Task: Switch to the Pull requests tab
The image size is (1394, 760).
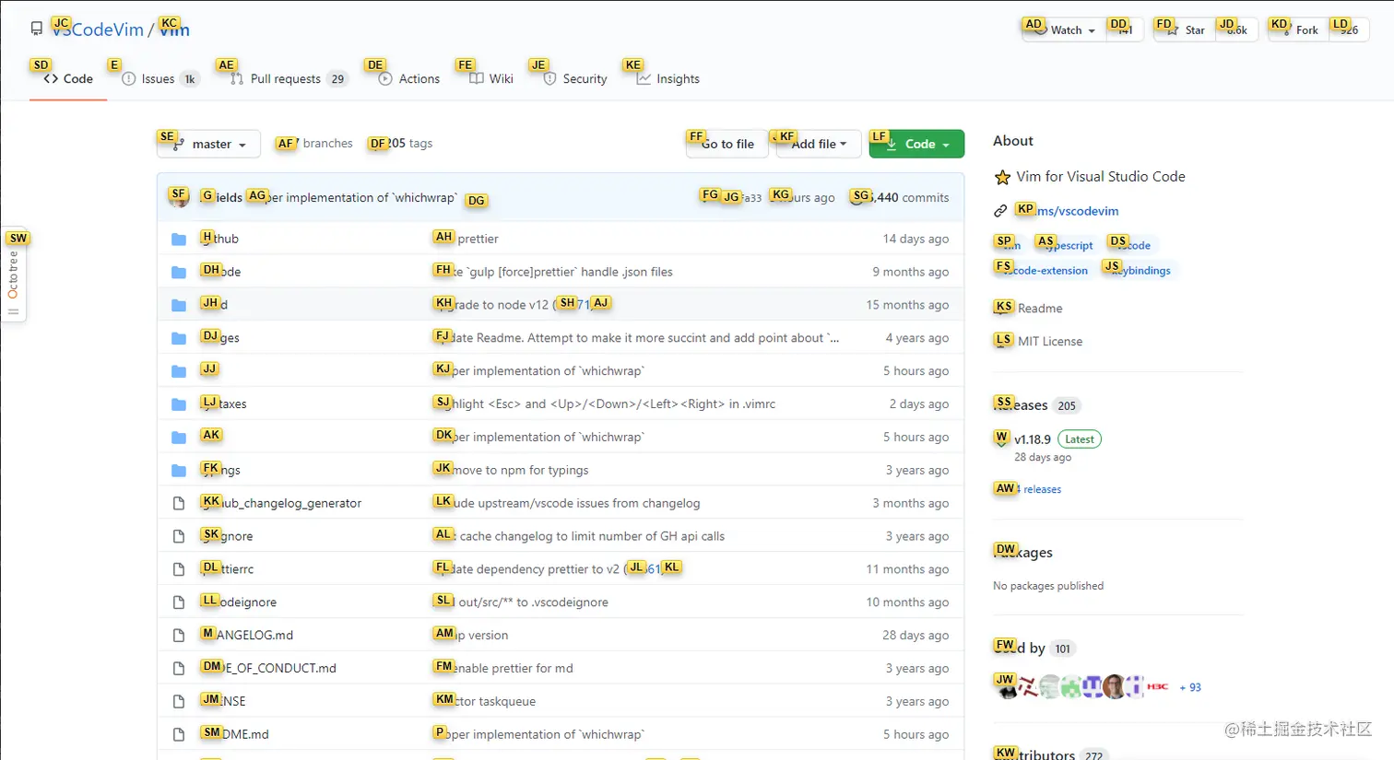Action: pos(289,79)
